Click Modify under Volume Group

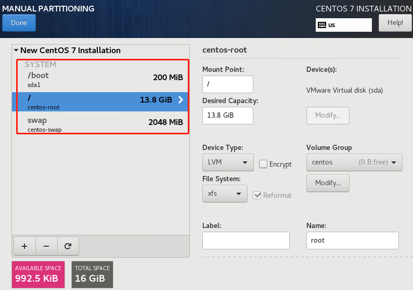coord(328,183)
